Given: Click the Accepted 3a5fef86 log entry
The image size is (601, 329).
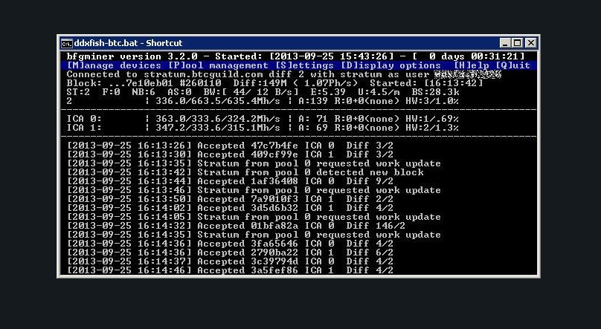Looking at the screenshot, I should pos(230,270).
